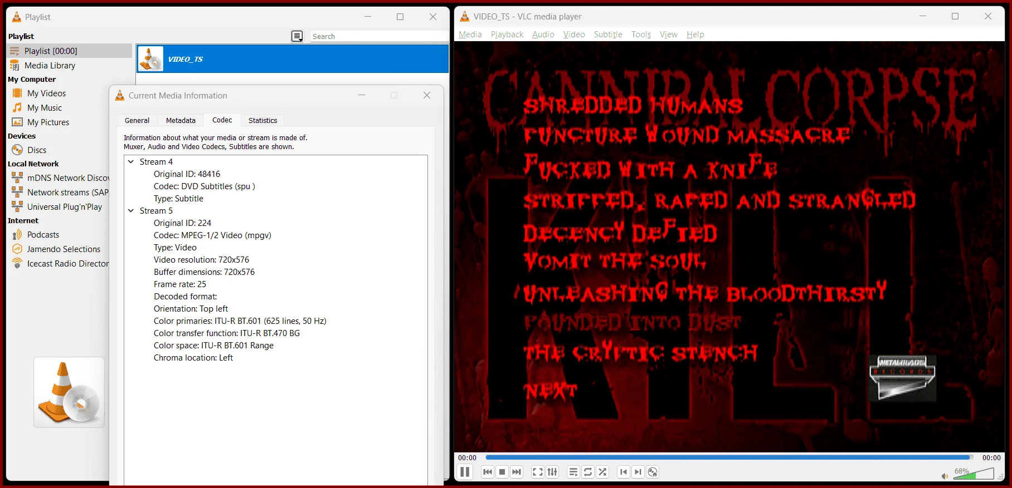Open the DVD menu disc icon
Viewport: 1012px width, 488px height.
653,472
